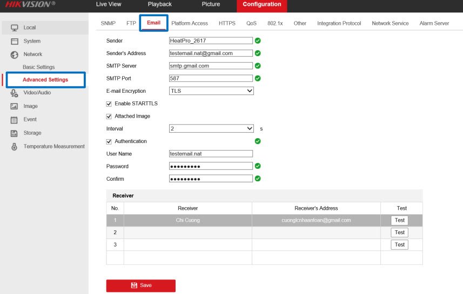
Task: Select Basic Settings under Network
Action: (x=38, y=67)
